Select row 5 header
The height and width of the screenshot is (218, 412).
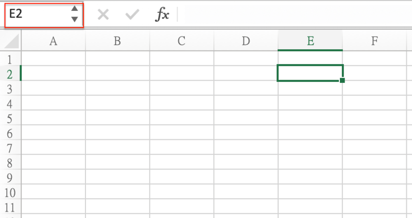(10, 119)
